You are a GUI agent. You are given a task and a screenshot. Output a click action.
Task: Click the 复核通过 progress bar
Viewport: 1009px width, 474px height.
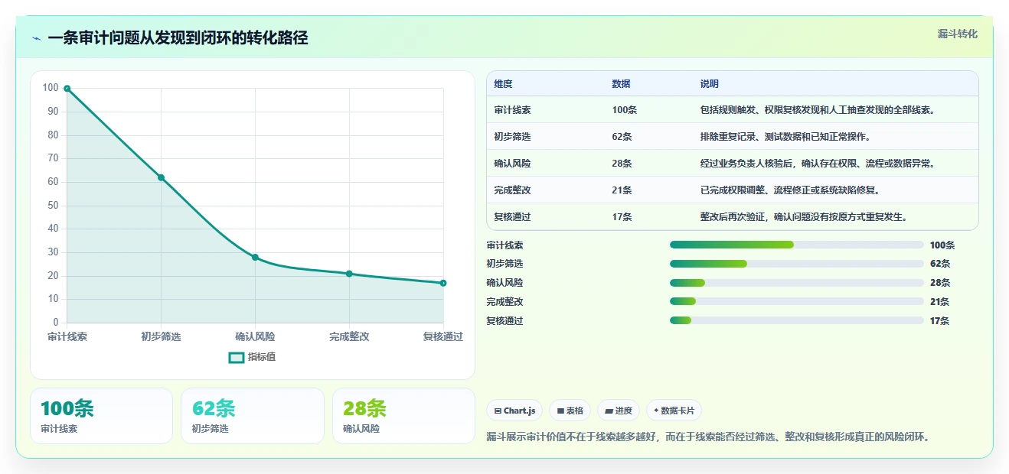796,321
